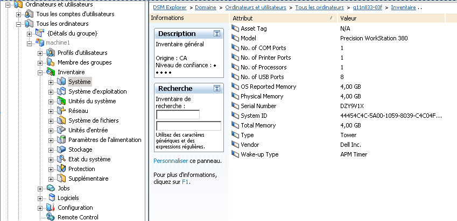The height and width of the screenshot is (221, 457).
Task: Click the Membre des groupes icon
Action: click(x=51, y=62)
